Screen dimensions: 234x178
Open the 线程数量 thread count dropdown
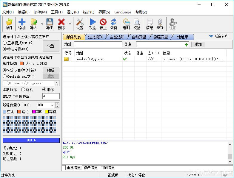tap(52, 105)
